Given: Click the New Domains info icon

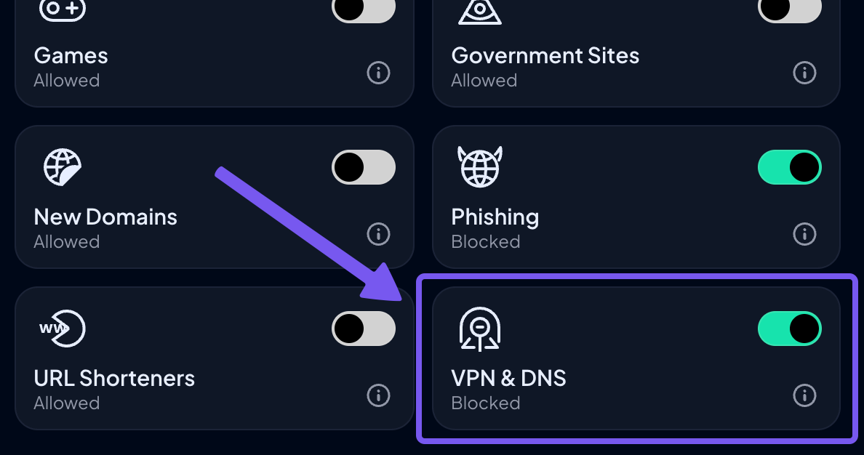Looking at the screenshot, I should [378, 234].
